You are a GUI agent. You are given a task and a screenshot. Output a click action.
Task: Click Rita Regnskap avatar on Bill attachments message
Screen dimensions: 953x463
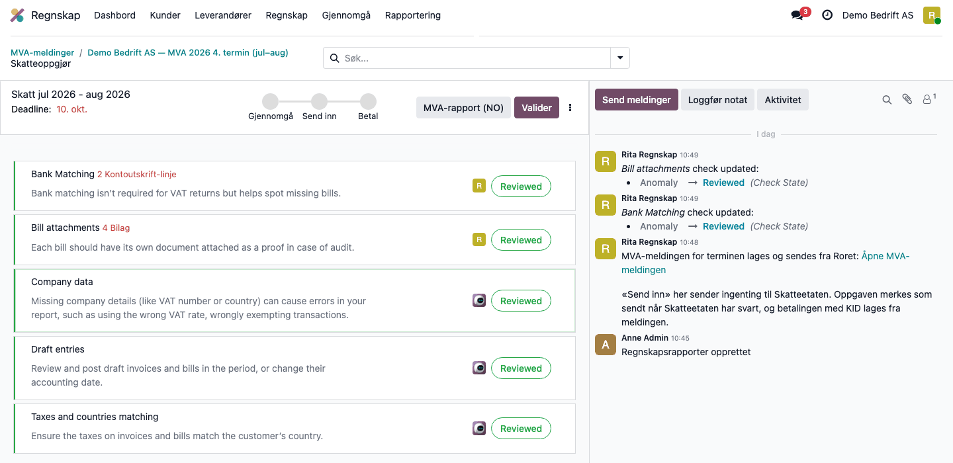606,161
